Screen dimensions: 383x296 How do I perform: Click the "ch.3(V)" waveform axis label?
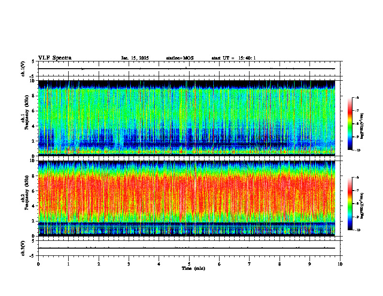pos(23,248)
